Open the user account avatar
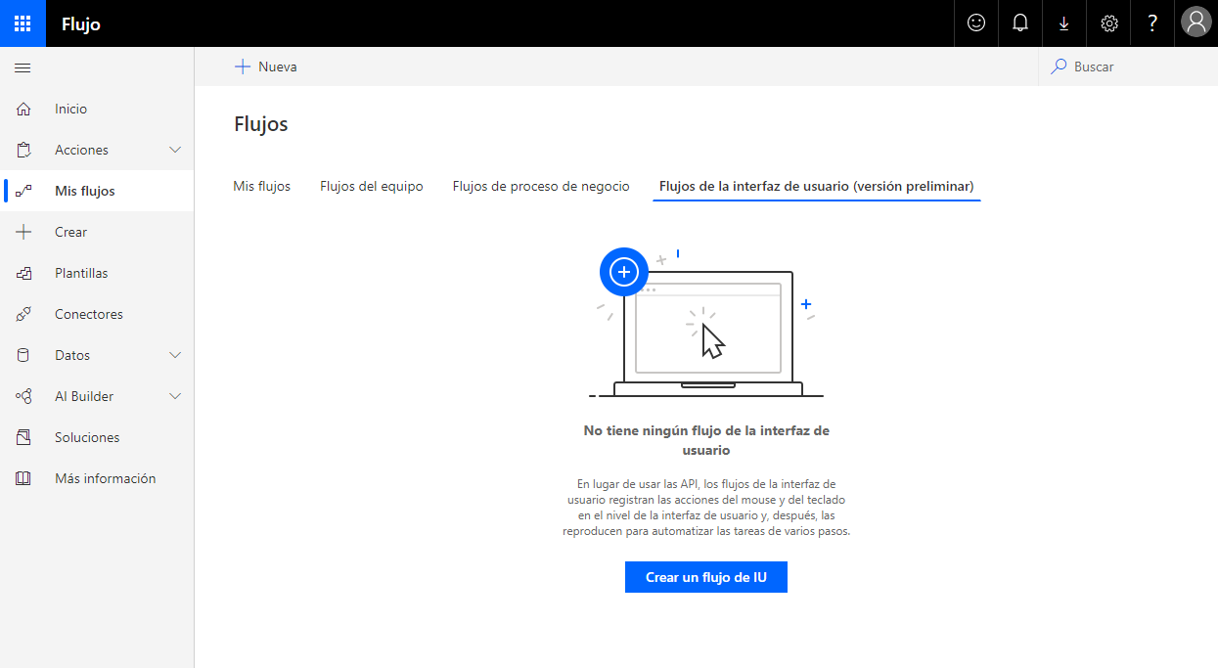This screenshot has height=668, width=1218. coord(1196,23)
